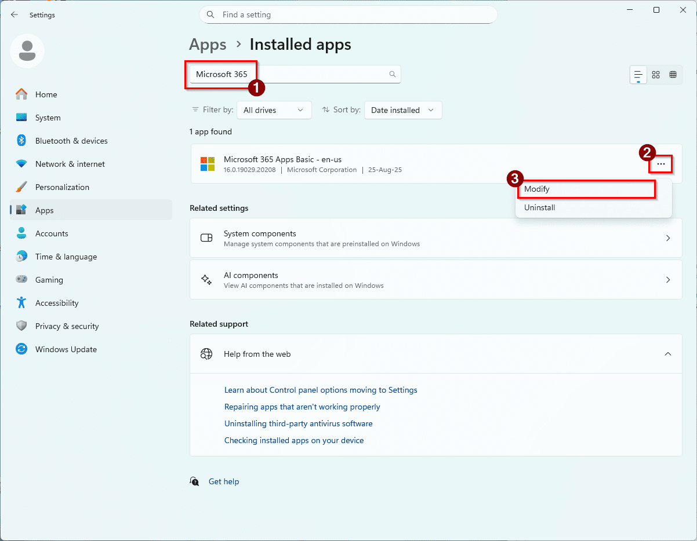Open AI components settings

pyautogui.click(x=435, y=280)
